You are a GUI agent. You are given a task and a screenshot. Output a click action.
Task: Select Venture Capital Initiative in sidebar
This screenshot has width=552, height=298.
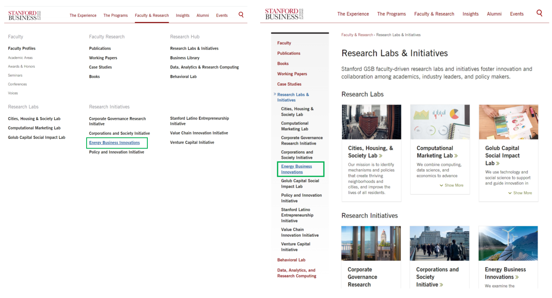tap(296, 247)
